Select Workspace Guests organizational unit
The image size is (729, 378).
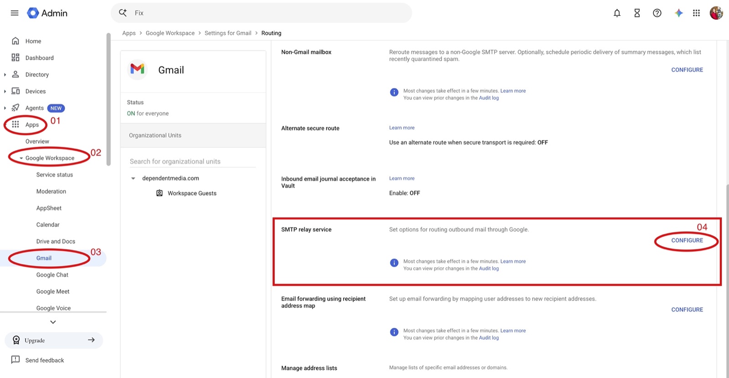[x=192, y=193]
